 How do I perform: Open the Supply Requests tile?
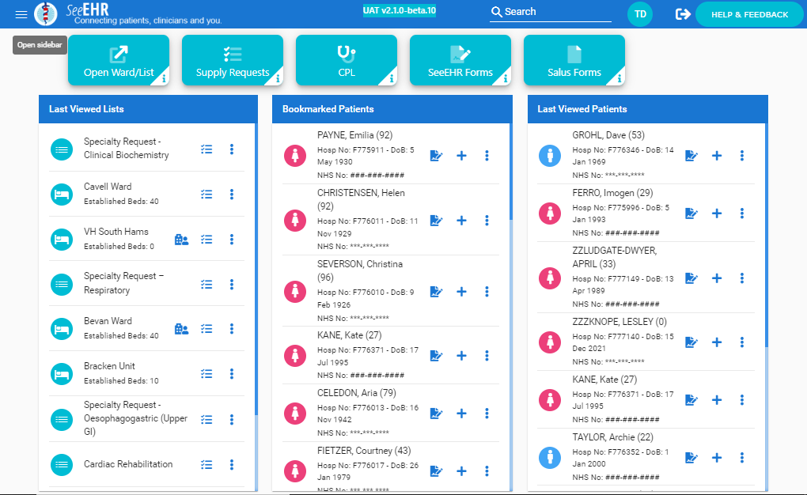tap(232, 60)
